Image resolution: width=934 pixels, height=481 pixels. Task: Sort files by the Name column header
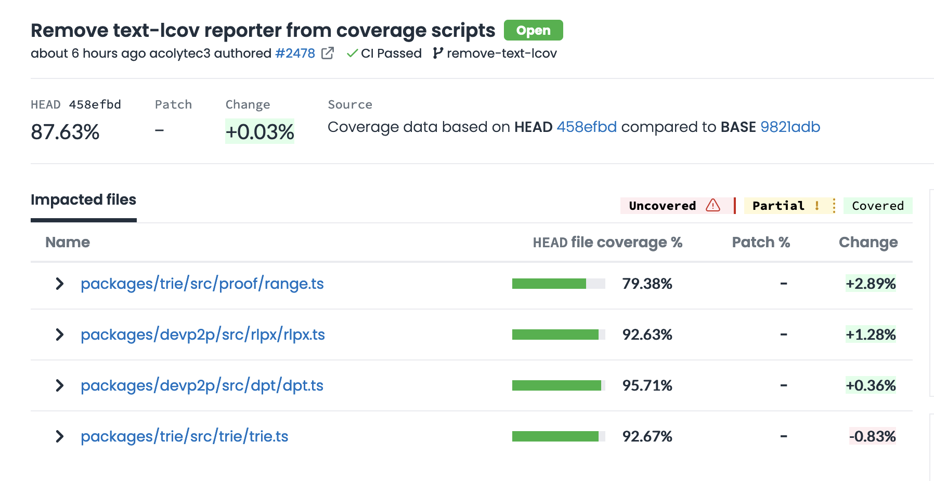(x=68, y=242)
